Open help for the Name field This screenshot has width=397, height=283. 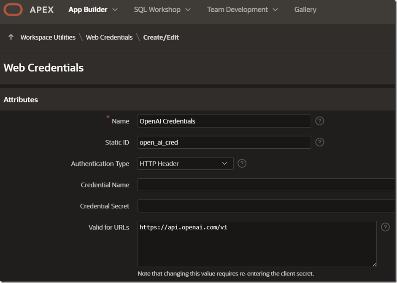point(319,121)
